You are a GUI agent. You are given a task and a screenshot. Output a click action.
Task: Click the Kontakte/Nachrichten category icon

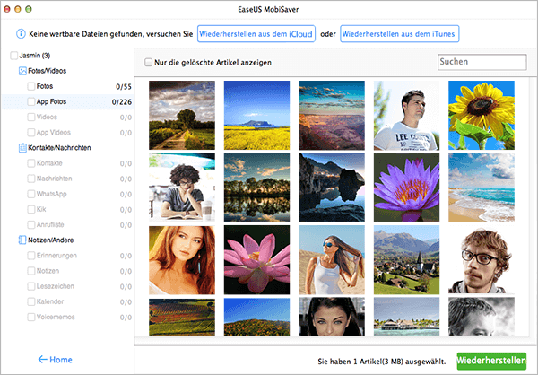click(x=22, y=148)
